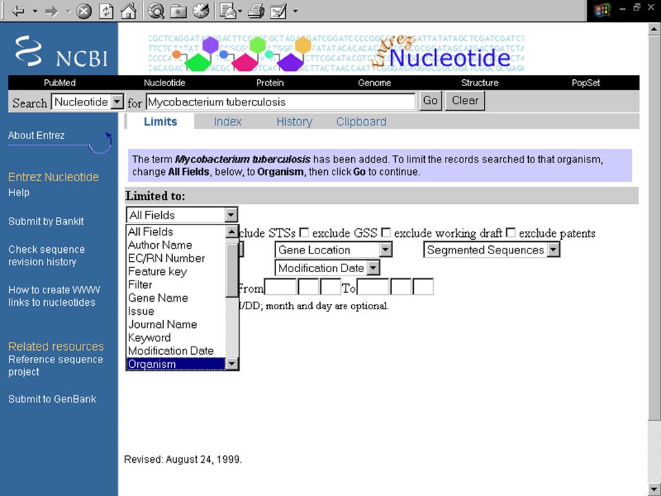This screenshot has width=661, height=496.
Task: Open the PopSet database link
Action: point(585,83)
